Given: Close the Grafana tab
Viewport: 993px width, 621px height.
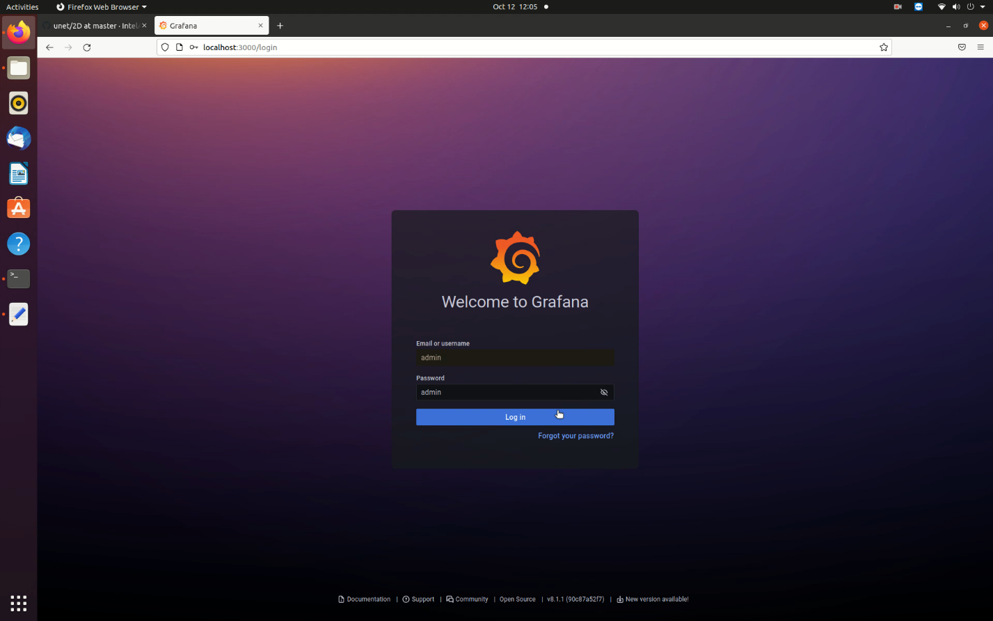Looking at the screenshot, I should 261,26.
